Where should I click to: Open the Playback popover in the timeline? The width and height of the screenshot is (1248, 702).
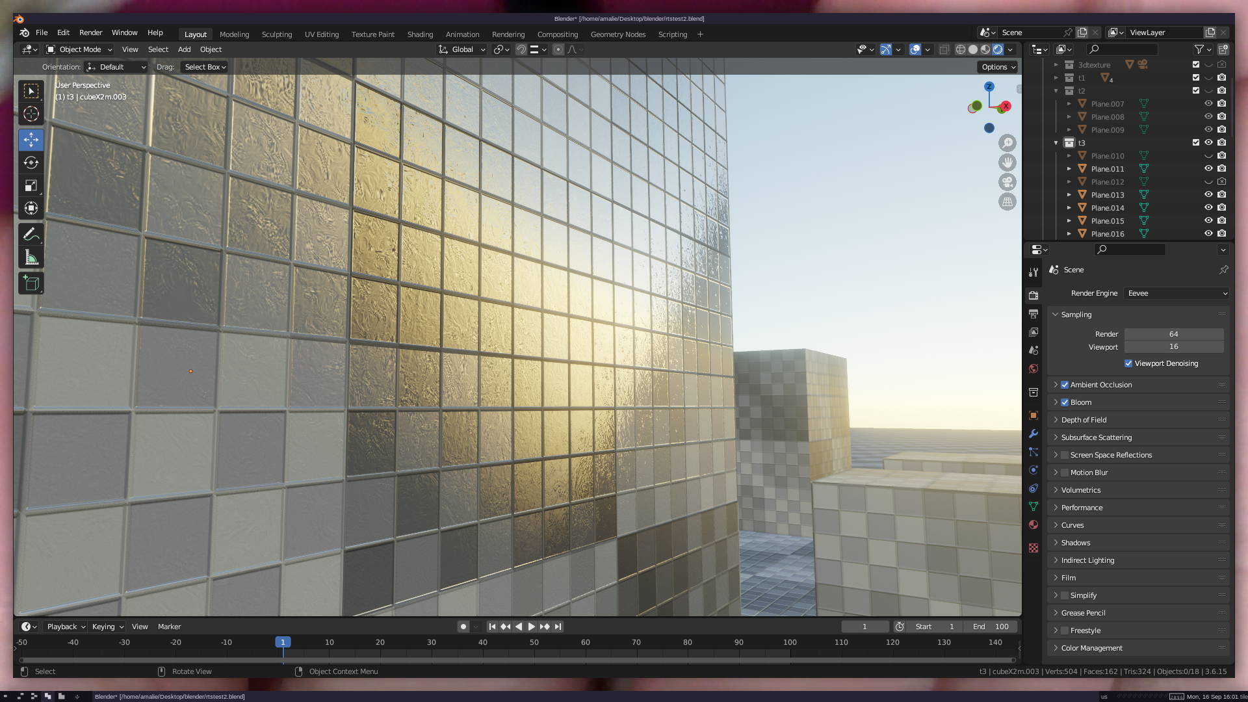click(66, 627)
